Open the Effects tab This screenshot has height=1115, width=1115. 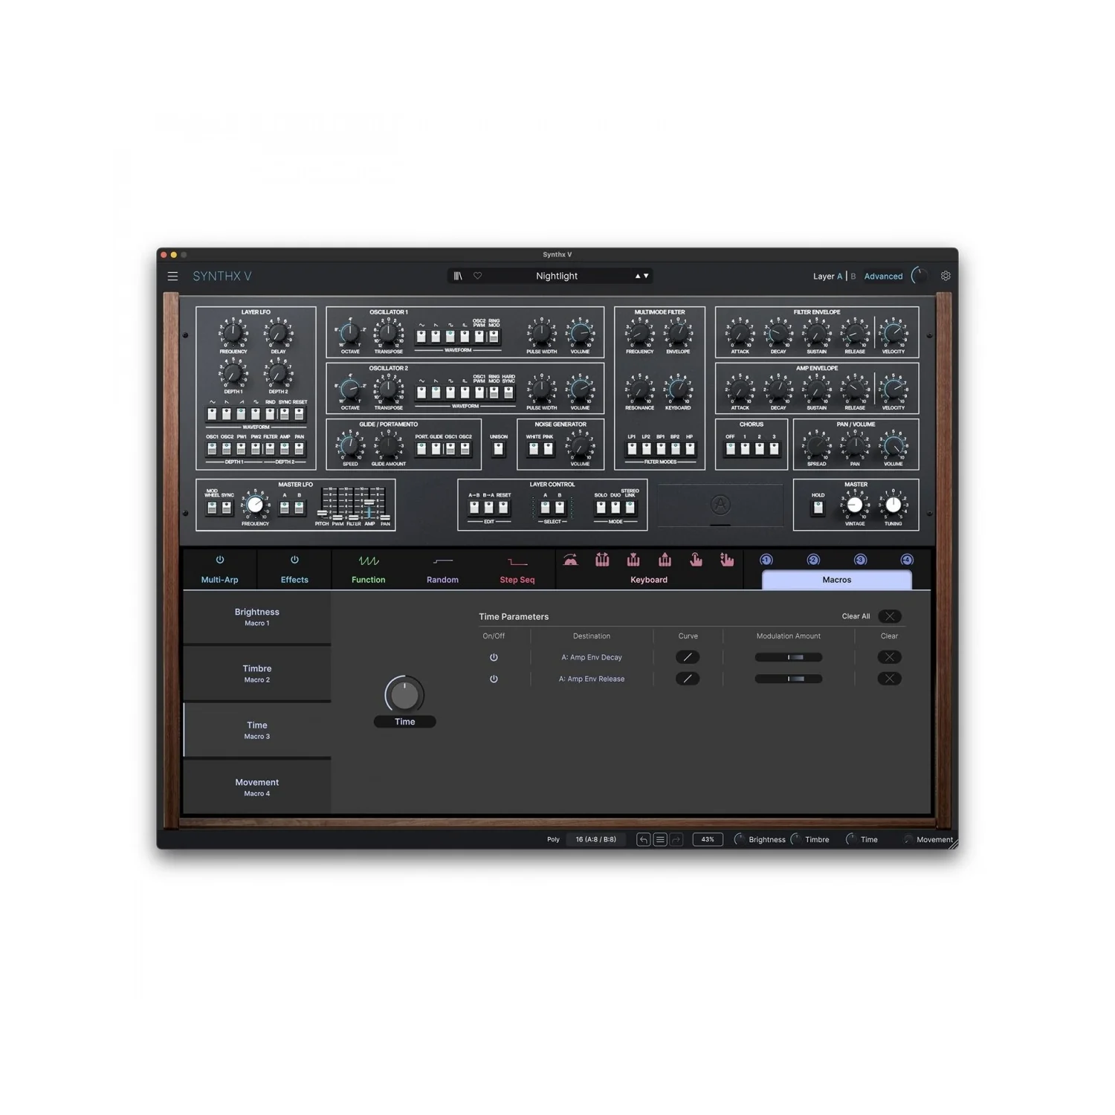pyautogui.click(x=294, y=580)
